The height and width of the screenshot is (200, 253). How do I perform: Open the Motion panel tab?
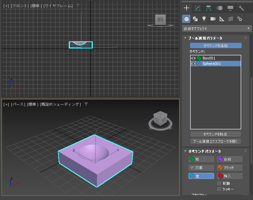coord(219,8)
